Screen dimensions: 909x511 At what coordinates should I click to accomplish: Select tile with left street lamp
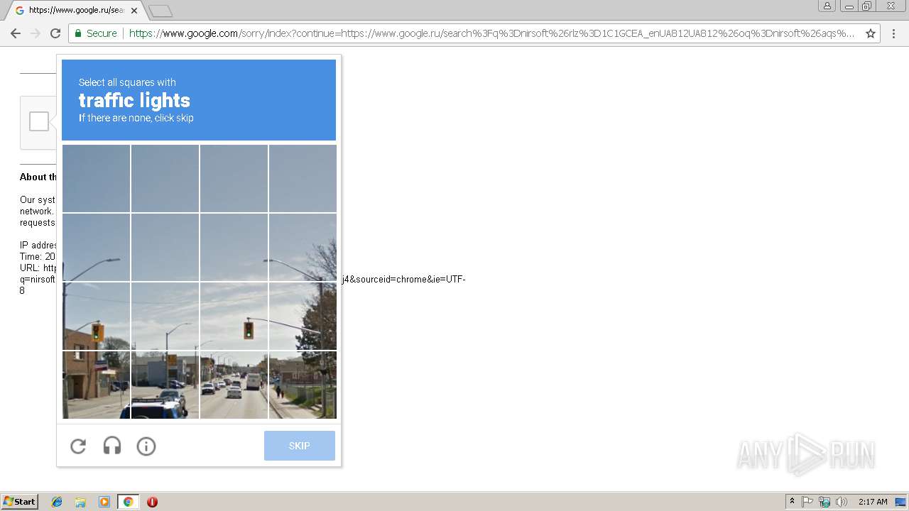point(96,247)
